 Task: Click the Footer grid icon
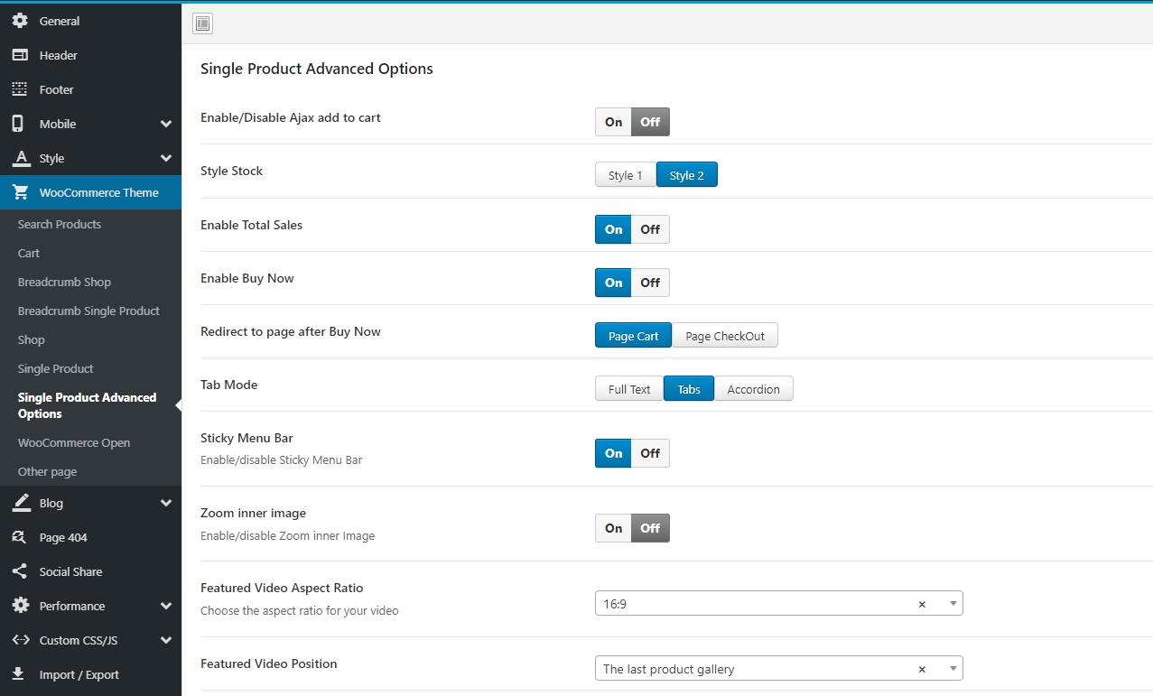click(x=20, y=89)
